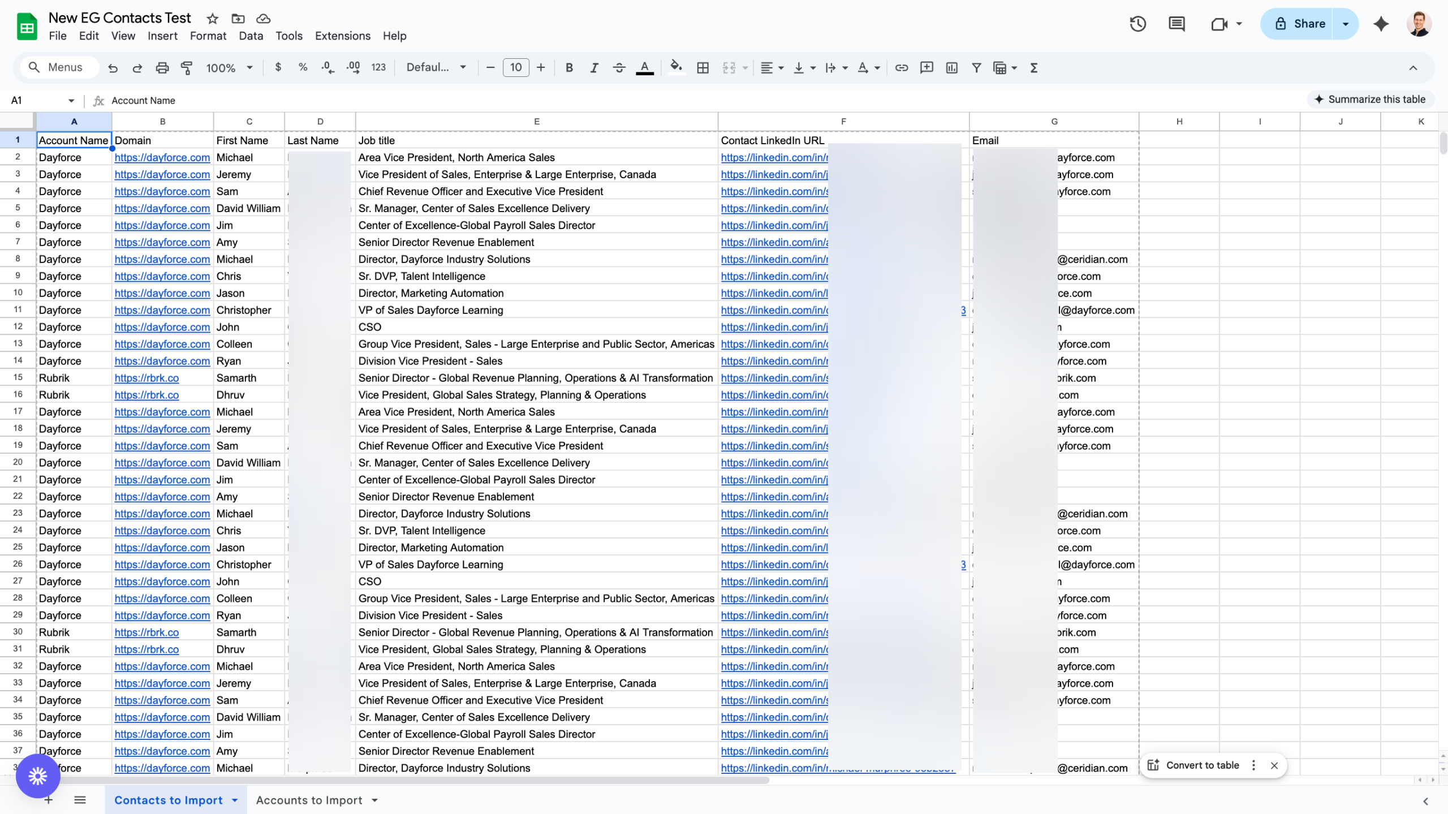Toggle italic formatting
Image resolution: width=1448 pixels, height=814 pixels.
(x=594, y=68)
